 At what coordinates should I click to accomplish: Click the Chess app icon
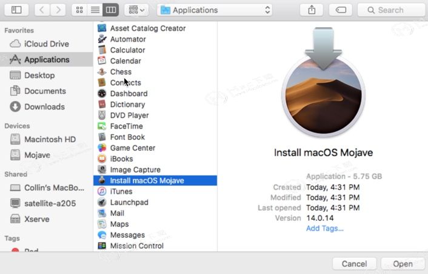click(x=102, y=72)
